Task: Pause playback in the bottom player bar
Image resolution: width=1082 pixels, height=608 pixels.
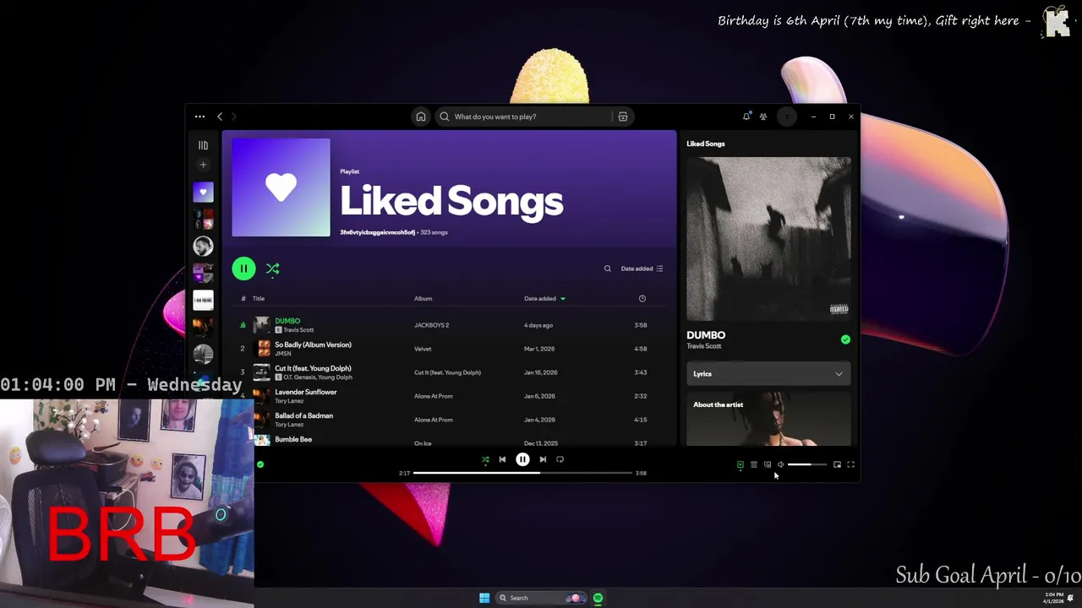Action: (522, 459)
